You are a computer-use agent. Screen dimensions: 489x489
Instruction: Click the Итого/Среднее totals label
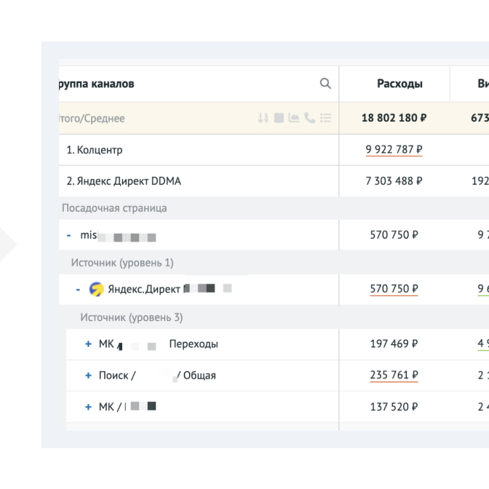pos(92,119)
